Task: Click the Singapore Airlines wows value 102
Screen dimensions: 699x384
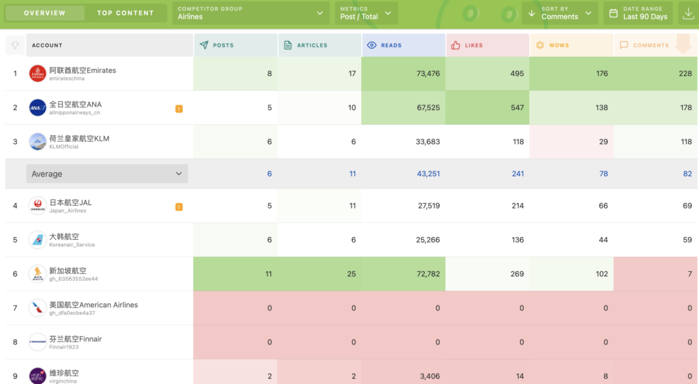Action: click(x=602, y=274)
